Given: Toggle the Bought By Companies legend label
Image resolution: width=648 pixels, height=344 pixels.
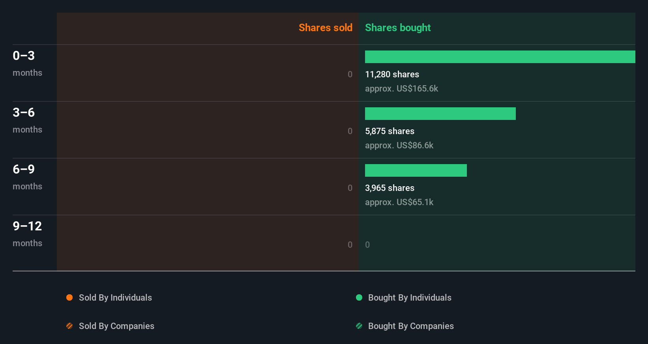Looking at the screenshot, I should point(411,326).
